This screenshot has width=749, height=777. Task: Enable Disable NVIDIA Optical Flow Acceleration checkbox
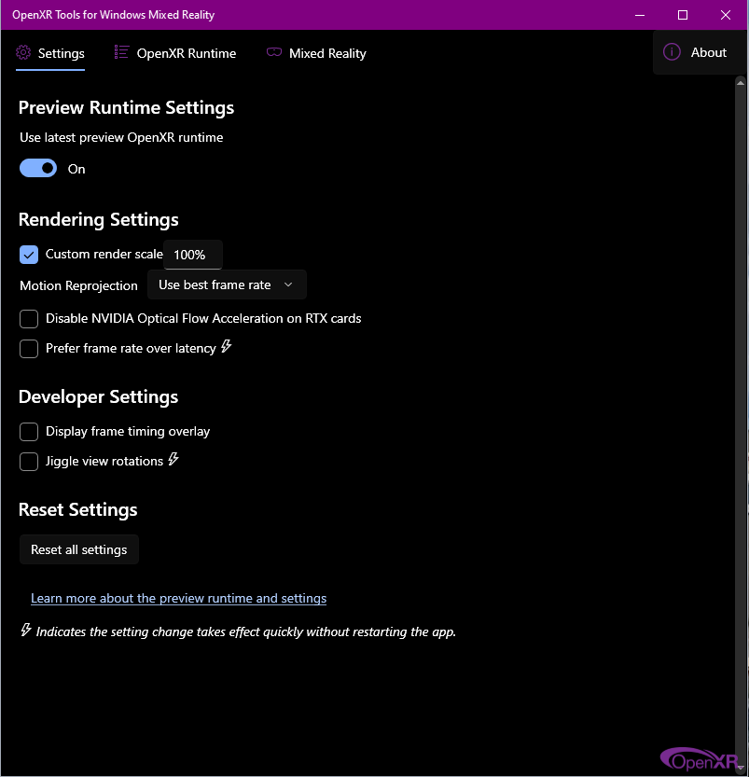tap(29, 319)
